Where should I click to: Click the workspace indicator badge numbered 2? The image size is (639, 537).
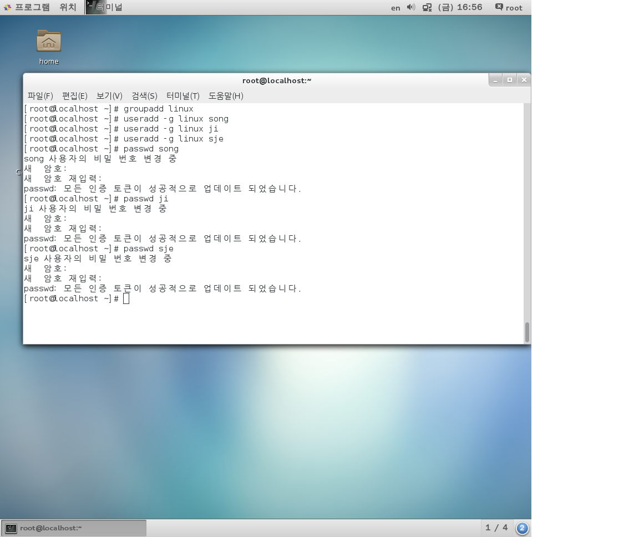point(521,528)
